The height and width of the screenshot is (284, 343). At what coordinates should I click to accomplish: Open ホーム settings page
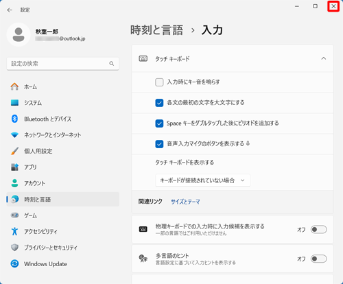[x=63, y=86]
